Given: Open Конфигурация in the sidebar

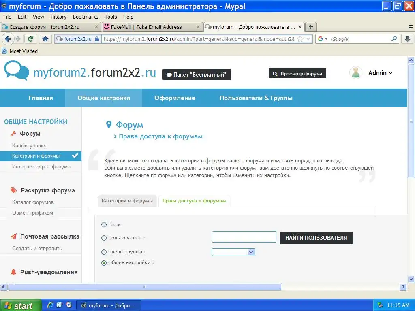Looking at the screenshot, I should click(29, 145).
